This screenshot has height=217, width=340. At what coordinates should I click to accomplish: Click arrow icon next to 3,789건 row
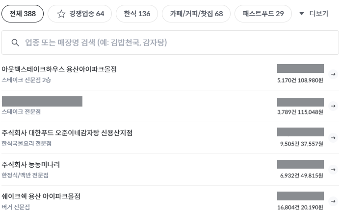pos(333,106)
